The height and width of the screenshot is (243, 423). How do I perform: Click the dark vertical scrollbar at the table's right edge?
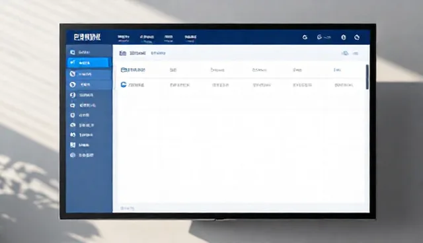pyautogui.click(x=367, y=77)
